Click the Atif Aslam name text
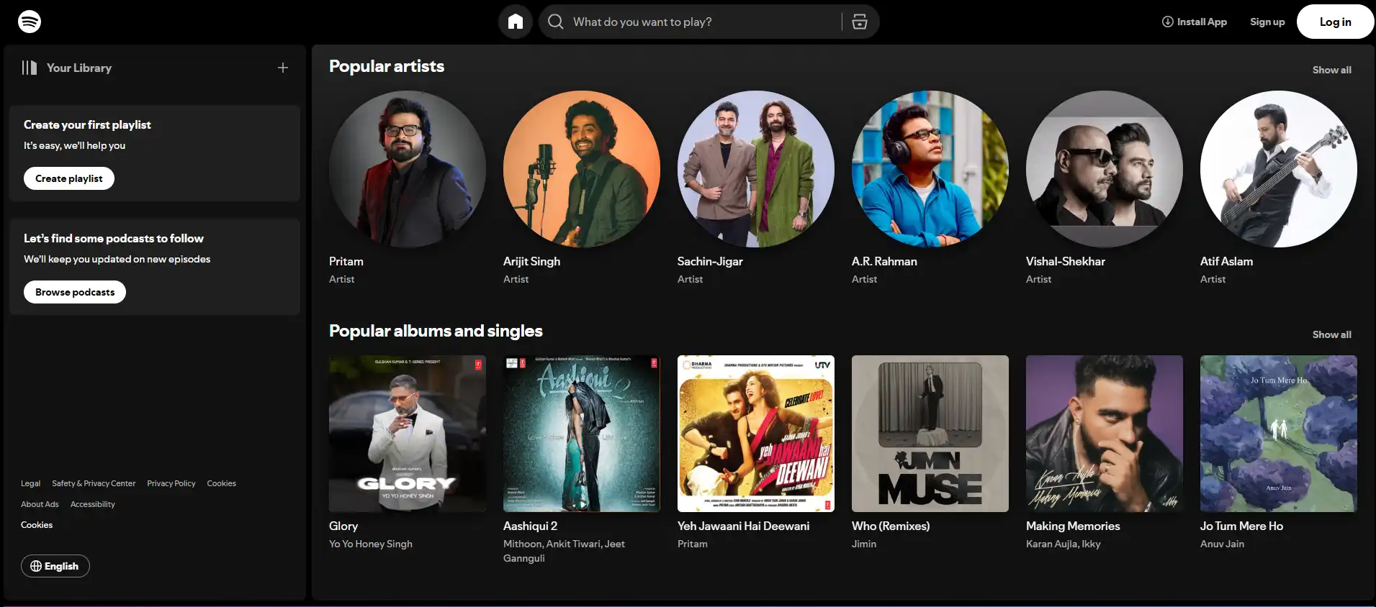This screenshot has height=607, width=1376. point(1226,262)
